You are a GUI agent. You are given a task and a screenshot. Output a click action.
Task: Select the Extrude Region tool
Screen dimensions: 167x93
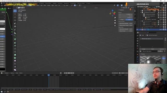coord(15,40)
